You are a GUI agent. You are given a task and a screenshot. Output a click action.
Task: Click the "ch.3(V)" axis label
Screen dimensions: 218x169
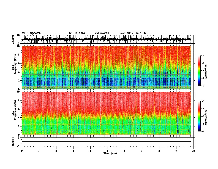13,142
